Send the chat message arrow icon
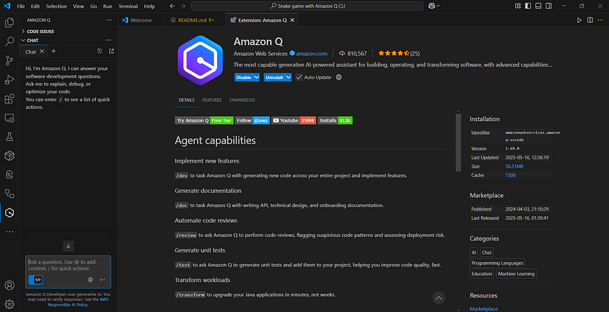609x312 pixels. [x=102, y=279]
